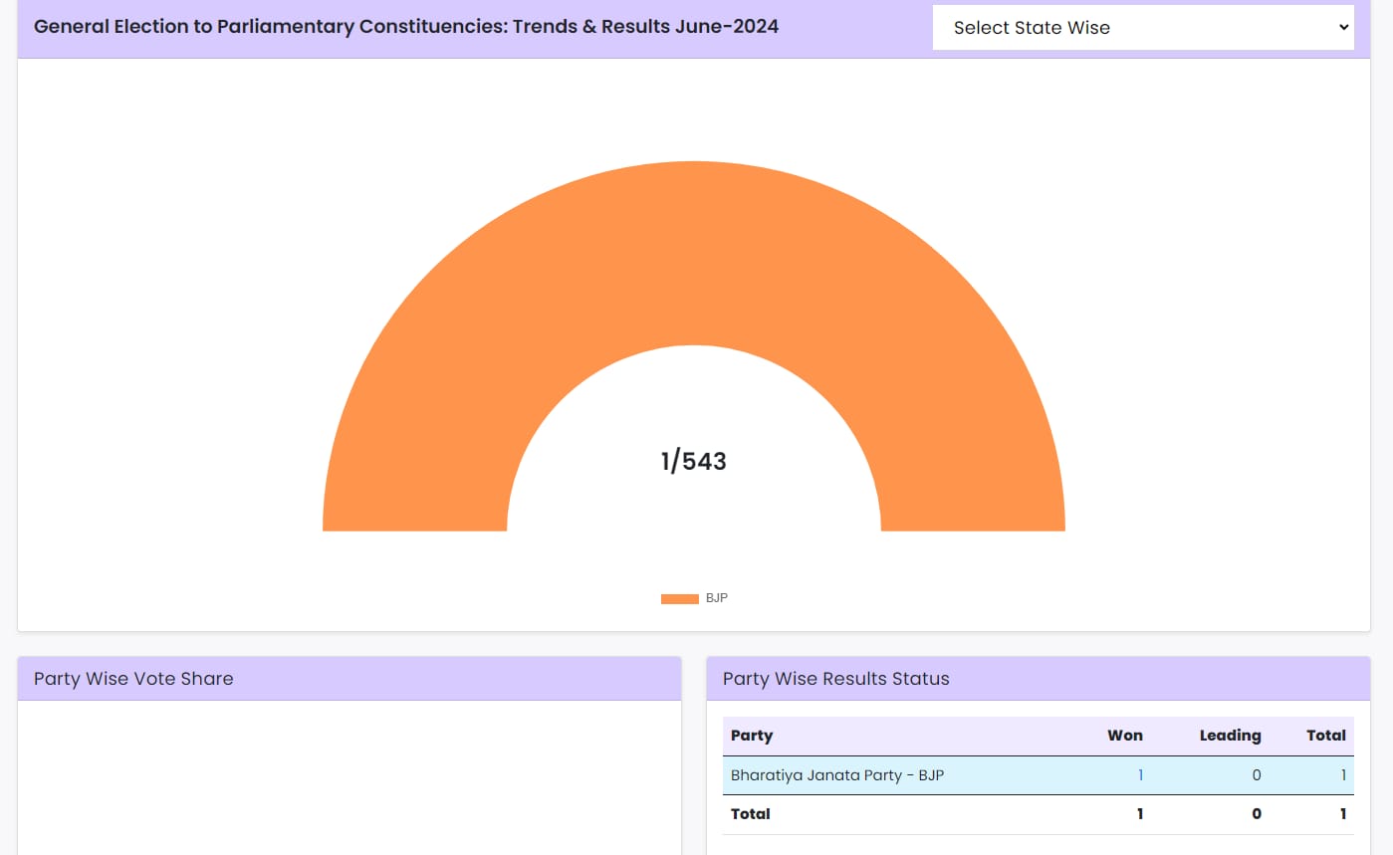Click the bold Total row label
Viewport: 1393px width, 855px height.
tap(751, 814)
